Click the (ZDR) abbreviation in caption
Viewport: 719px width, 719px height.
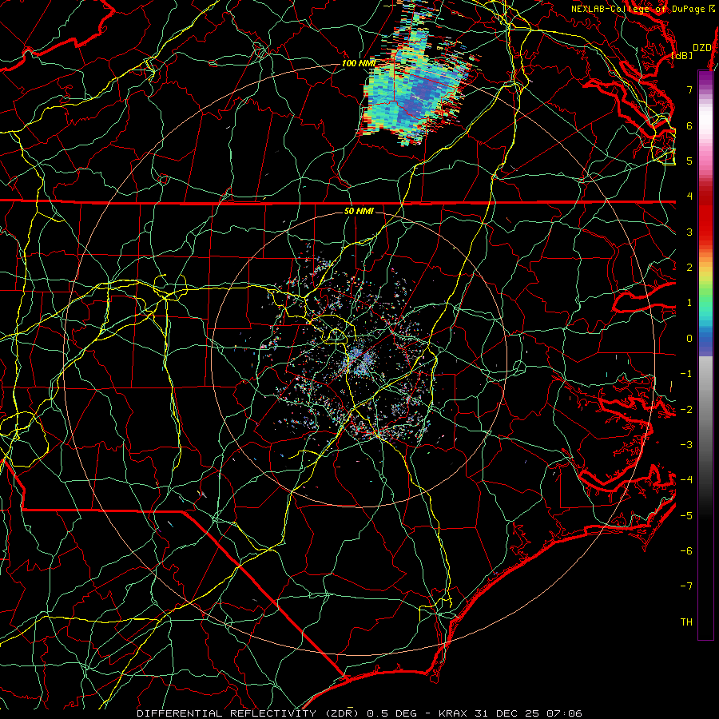[342, 713]
